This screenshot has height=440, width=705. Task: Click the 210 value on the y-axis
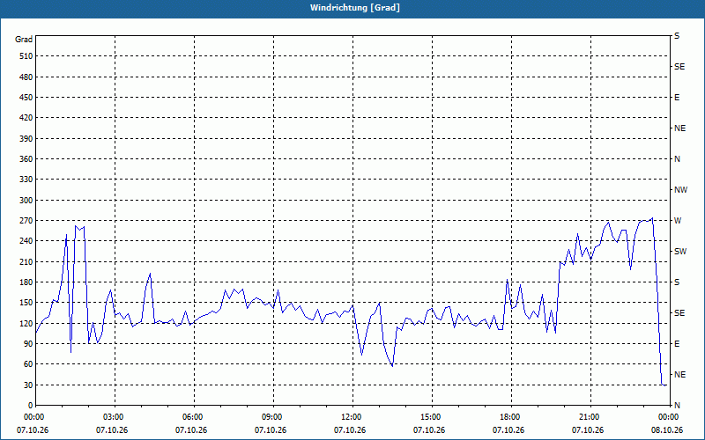(x=27, y=261)
